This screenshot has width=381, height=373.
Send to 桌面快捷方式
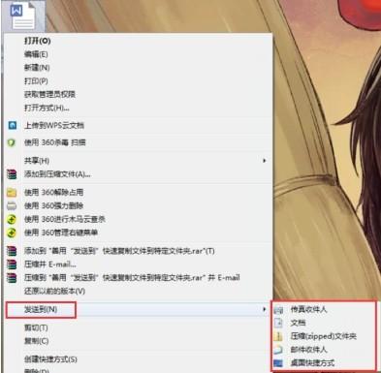pos(312,363)
